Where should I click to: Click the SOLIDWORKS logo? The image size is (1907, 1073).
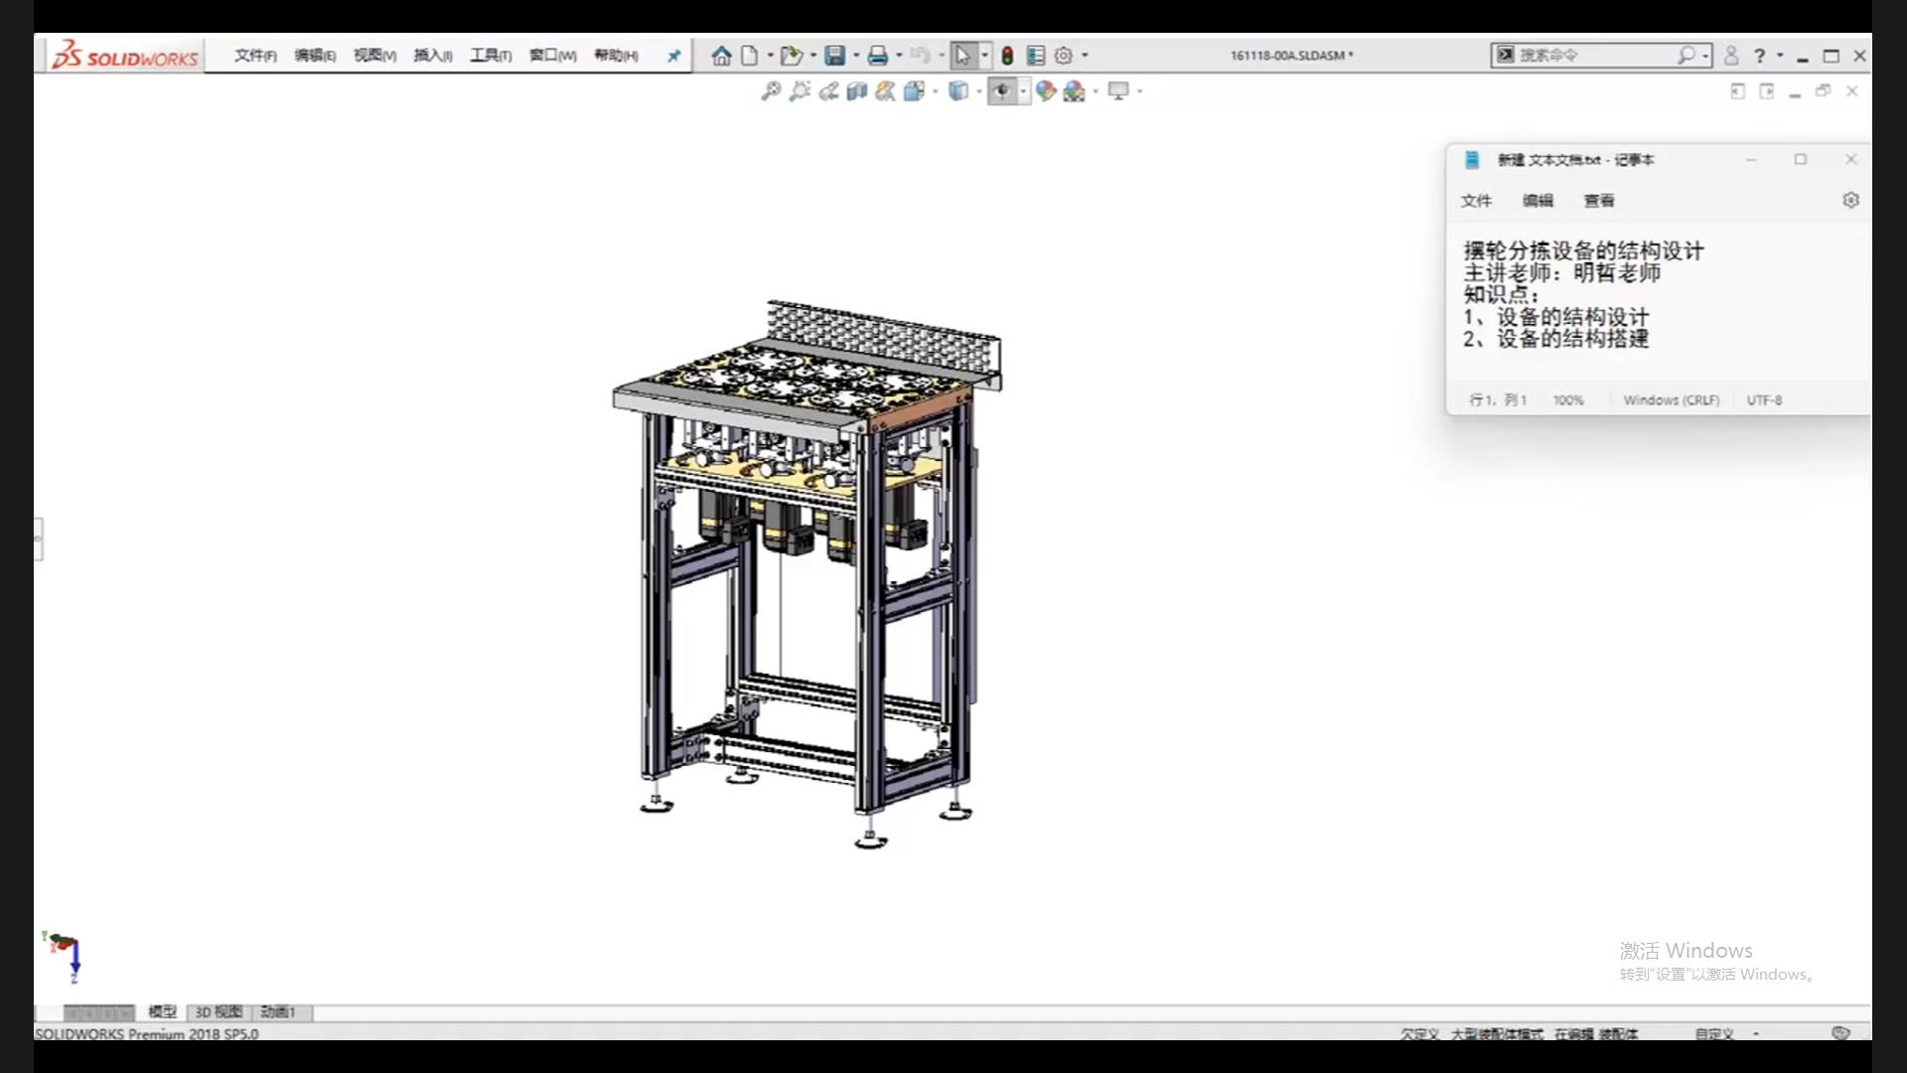(125, 56)
